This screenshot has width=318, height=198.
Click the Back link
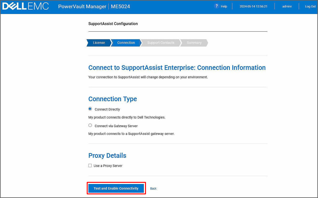click(x=153, y=189)
